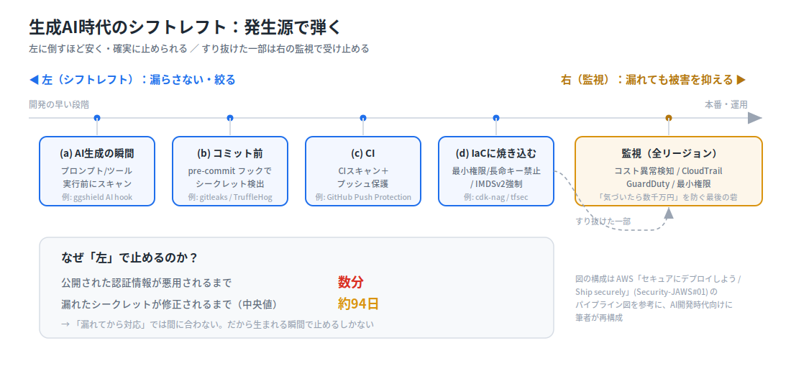Screen dimensions: 791x374
Task: Click the すり抜けた一部 label
Action: [603, 221]
